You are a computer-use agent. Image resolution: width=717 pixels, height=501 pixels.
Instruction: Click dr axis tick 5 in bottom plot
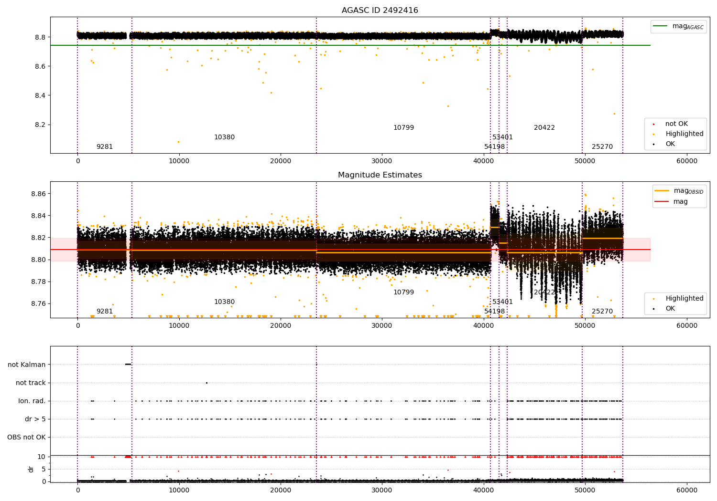[x=44, y=469]
